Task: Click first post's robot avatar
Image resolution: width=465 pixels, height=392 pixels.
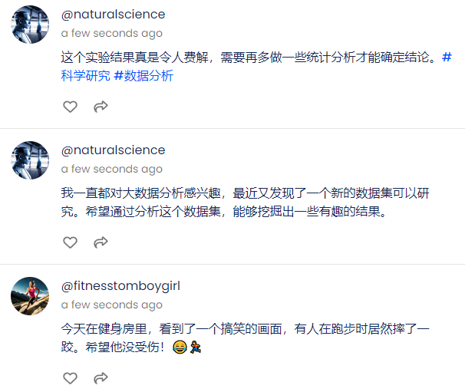Action: [x=30, y=25]
